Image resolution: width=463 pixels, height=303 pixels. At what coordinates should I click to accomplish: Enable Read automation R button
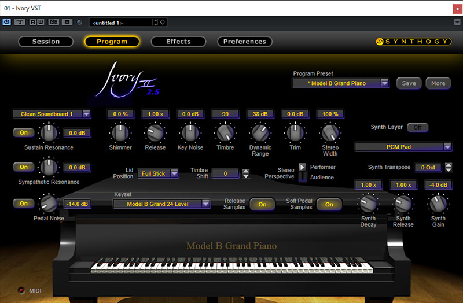pyautogui.click(x=32, y=22)
